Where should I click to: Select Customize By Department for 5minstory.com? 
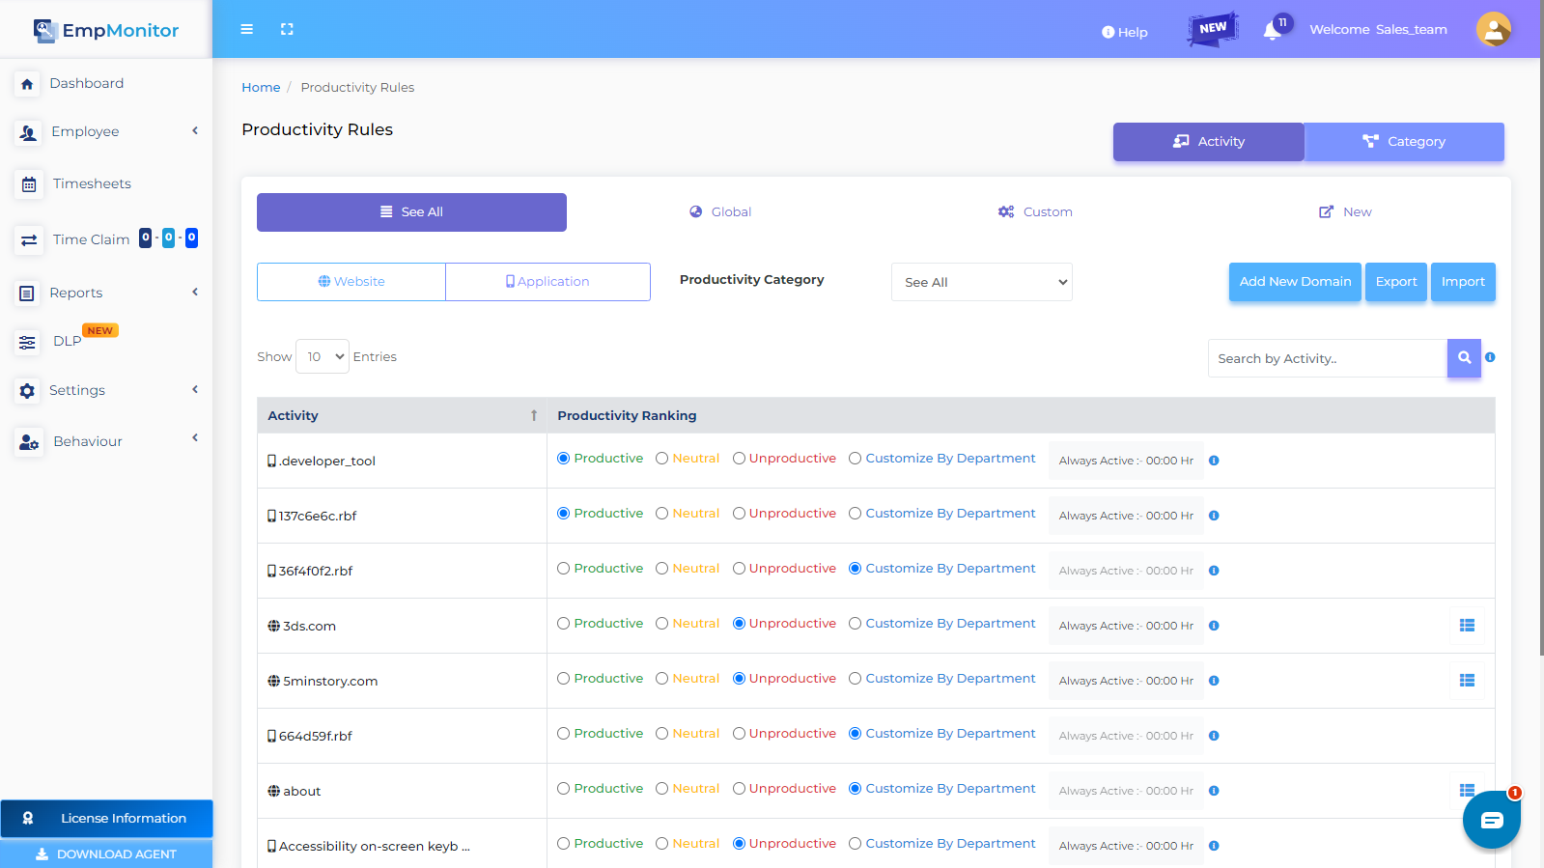coord(855,679)
